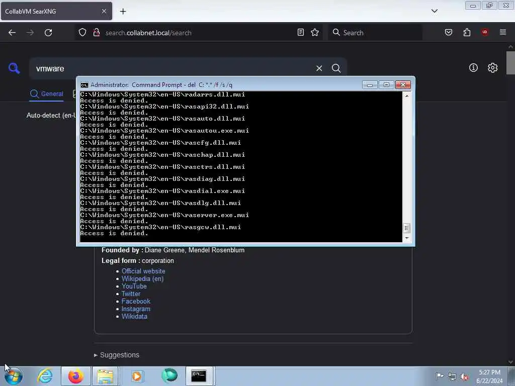Click the Command Prompt scrollbar thumb
Image resolution: width=515 pixels, height=386 pixels.
(406, 228)
